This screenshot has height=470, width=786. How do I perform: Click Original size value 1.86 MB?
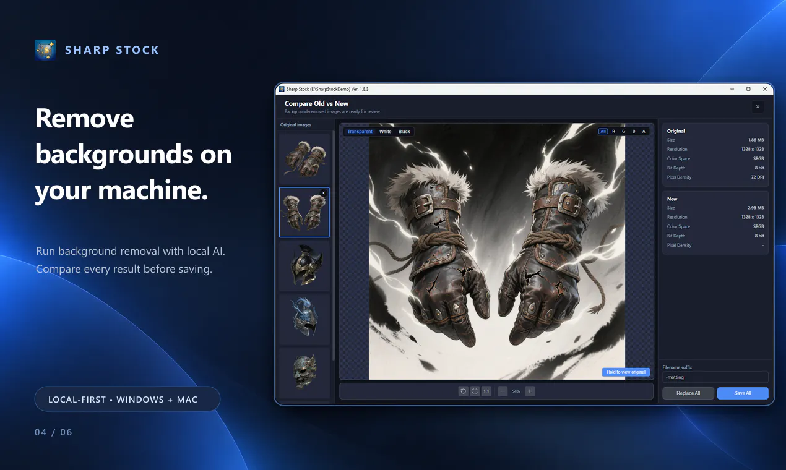(756, 140)
